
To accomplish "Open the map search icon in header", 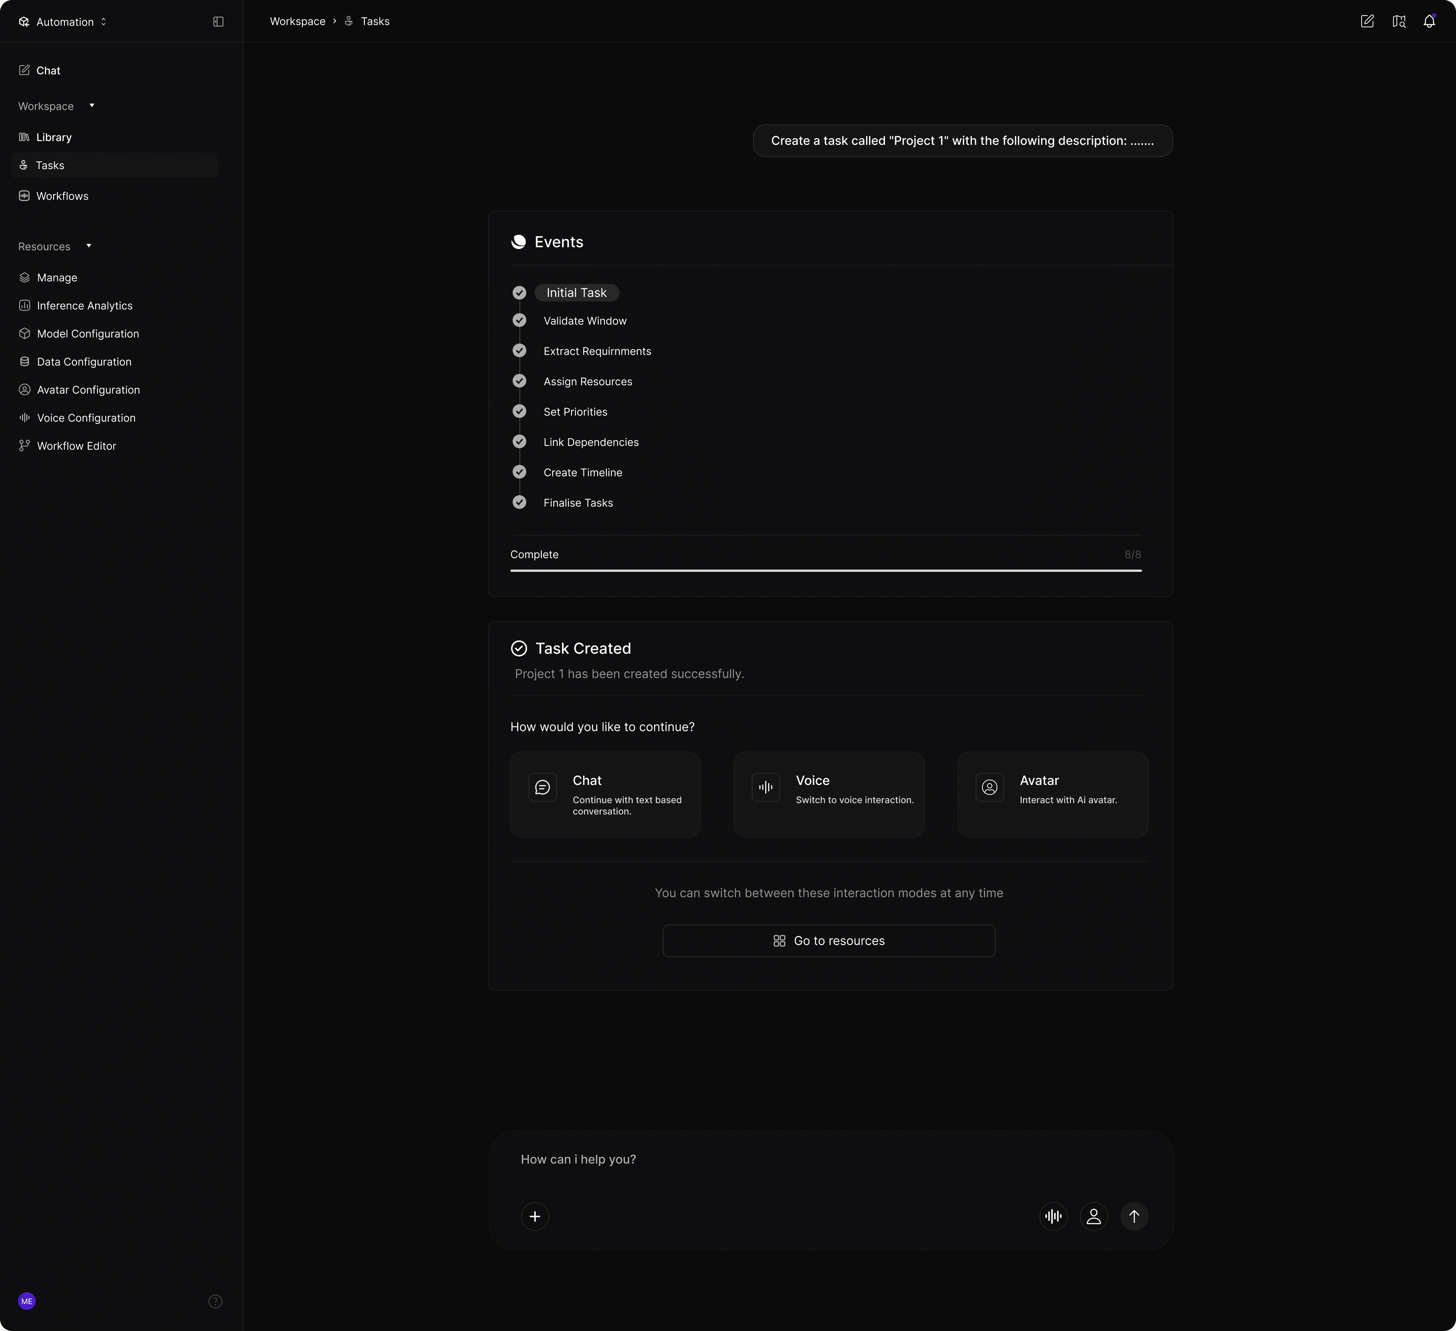I will tap(1398, 22).
